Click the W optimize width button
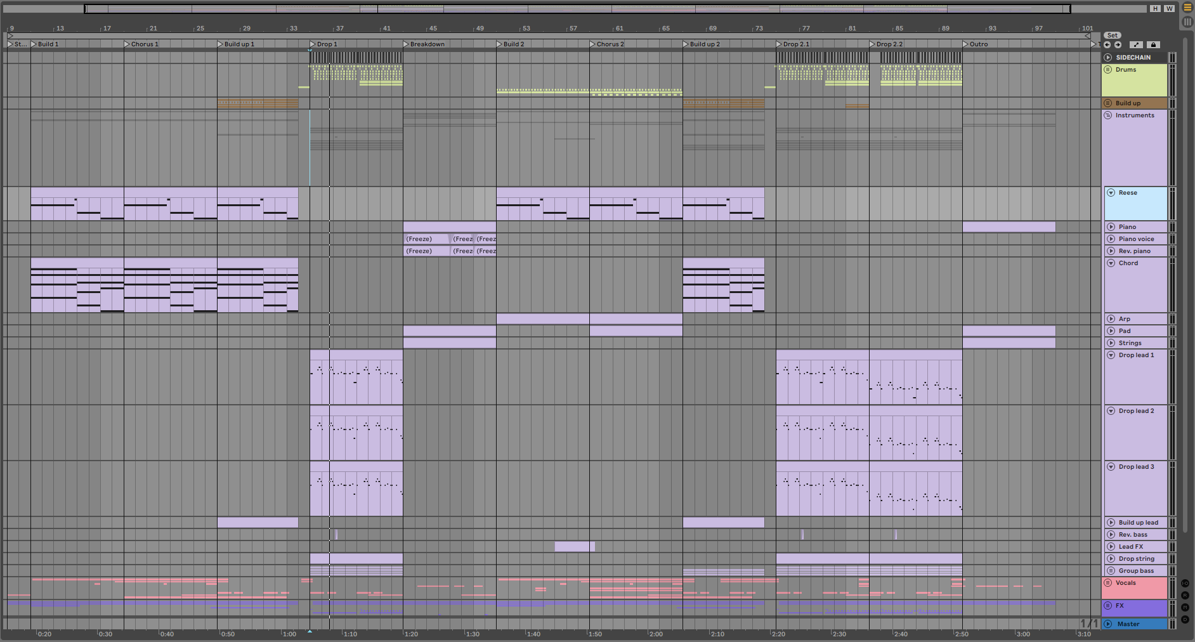The height and width of the screenshot is (642, 1195). pyautogui.click(x=1170, y=9)
